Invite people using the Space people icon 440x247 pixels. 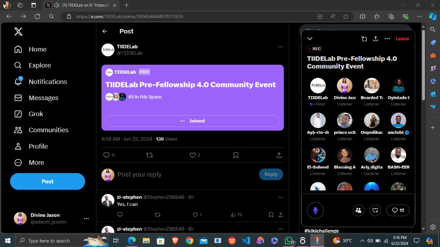tap(358, 210)
